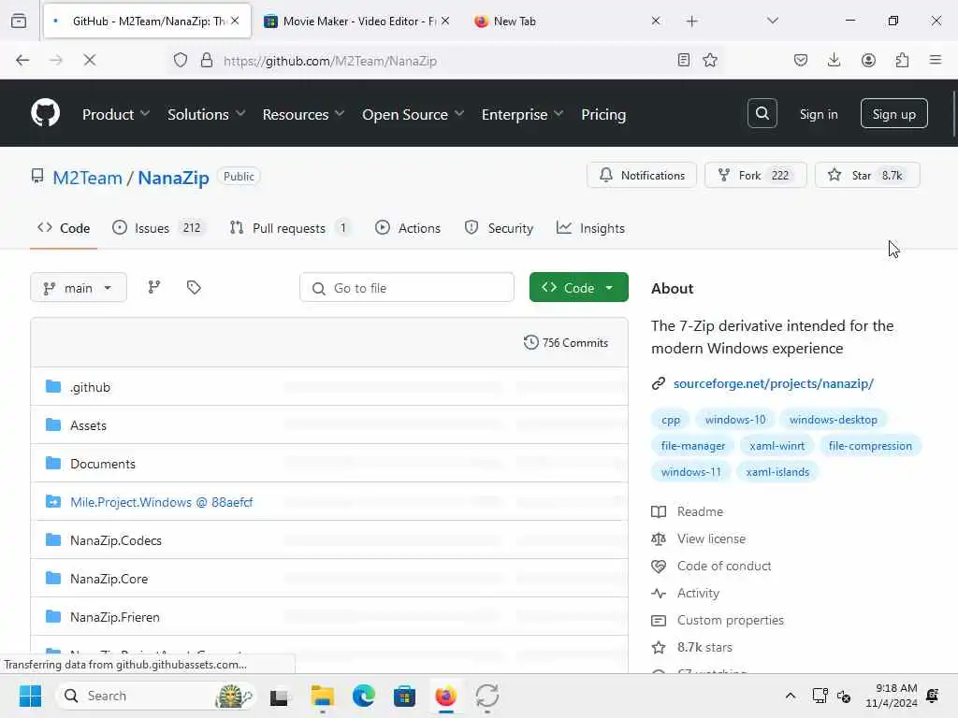Open the M2Team owner link
Viewport: 958px width, 718px height.
[87, 178]
